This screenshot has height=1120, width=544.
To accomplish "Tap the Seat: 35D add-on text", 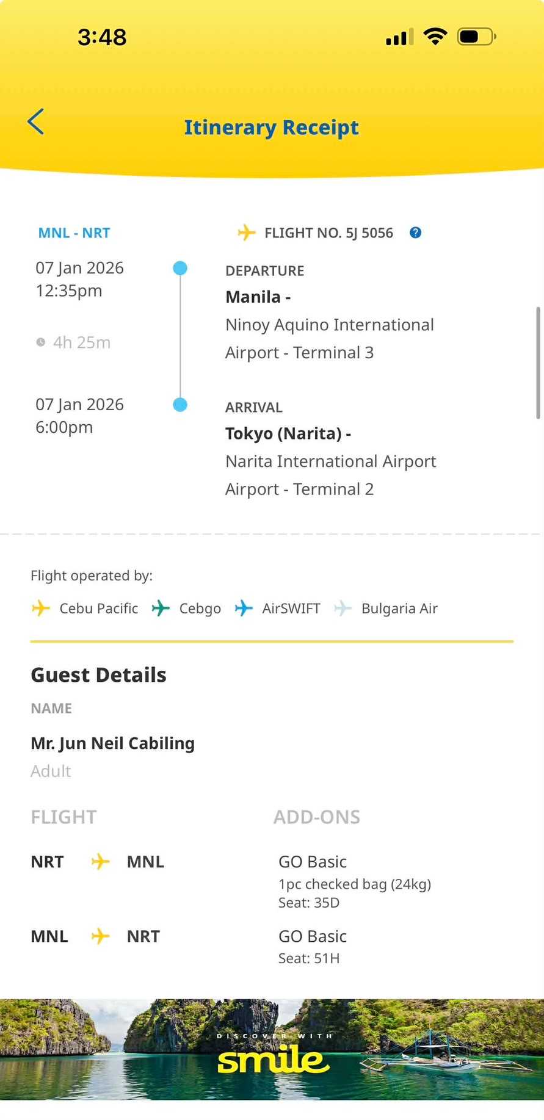I will [x=309, y=903].
